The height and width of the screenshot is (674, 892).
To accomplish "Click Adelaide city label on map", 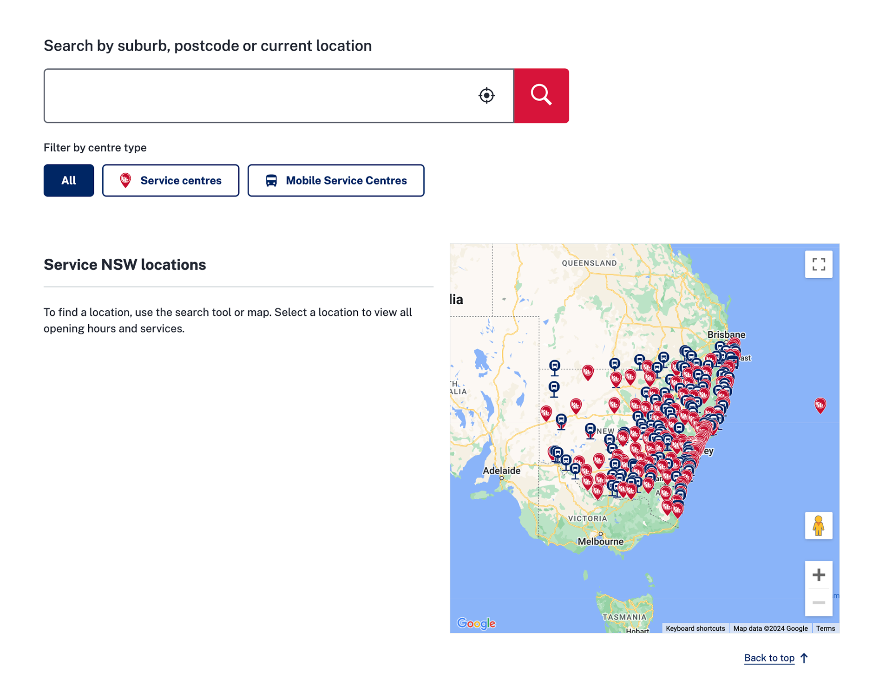I will click(501, 471).
